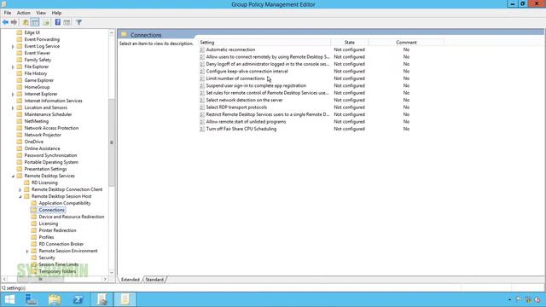This screenshot has height=307, width=546.
Task: Click the Up One Level toolbar icon
Action: 26,22
